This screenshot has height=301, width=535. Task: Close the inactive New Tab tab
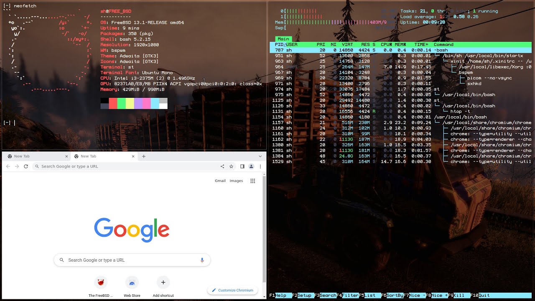pyautogui.click(x=66, y=156)
